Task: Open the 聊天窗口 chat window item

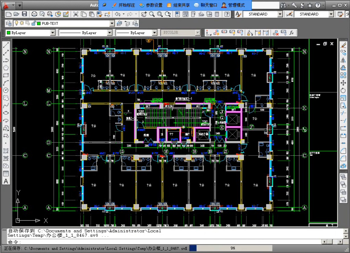Action: pos(205,5)
